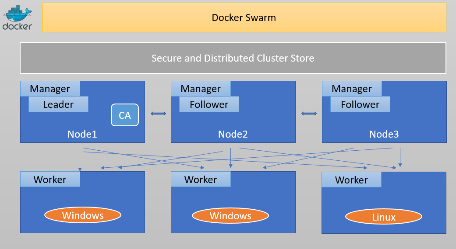Click the Manager label of Node3
This screenshot has width=456, height=249.
click(352, 89)
